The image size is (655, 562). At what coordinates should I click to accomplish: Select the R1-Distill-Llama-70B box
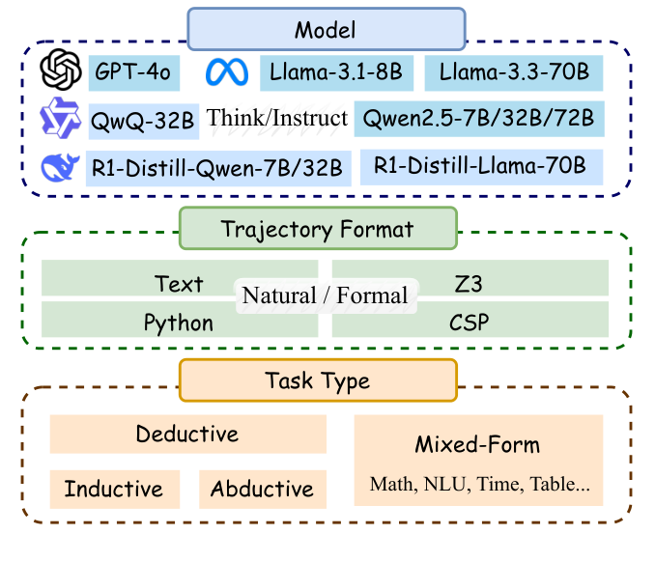click(480, 166)
